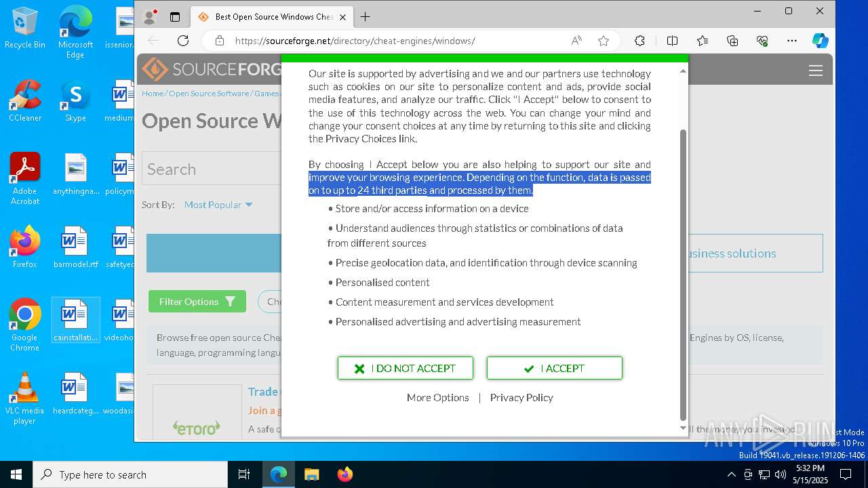Select the anythingna... image file on the desktop

(75, 174)
